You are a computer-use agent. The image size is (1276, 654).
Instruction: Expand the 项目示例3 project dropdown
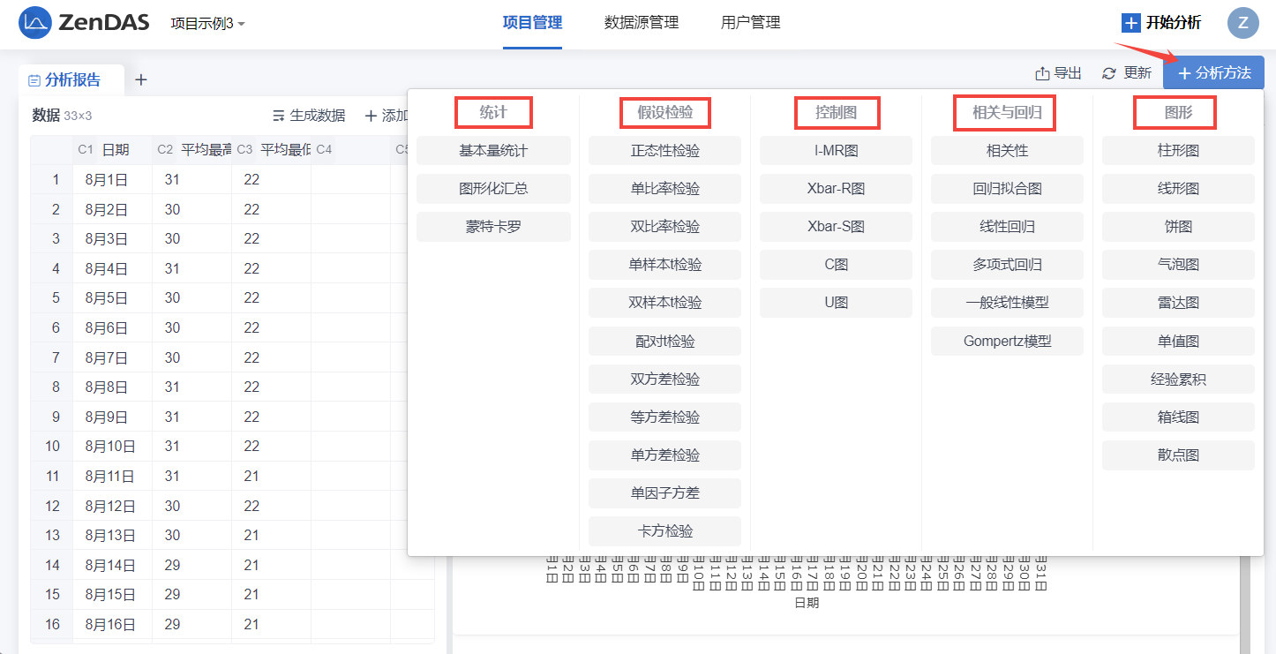pos(207,24)
